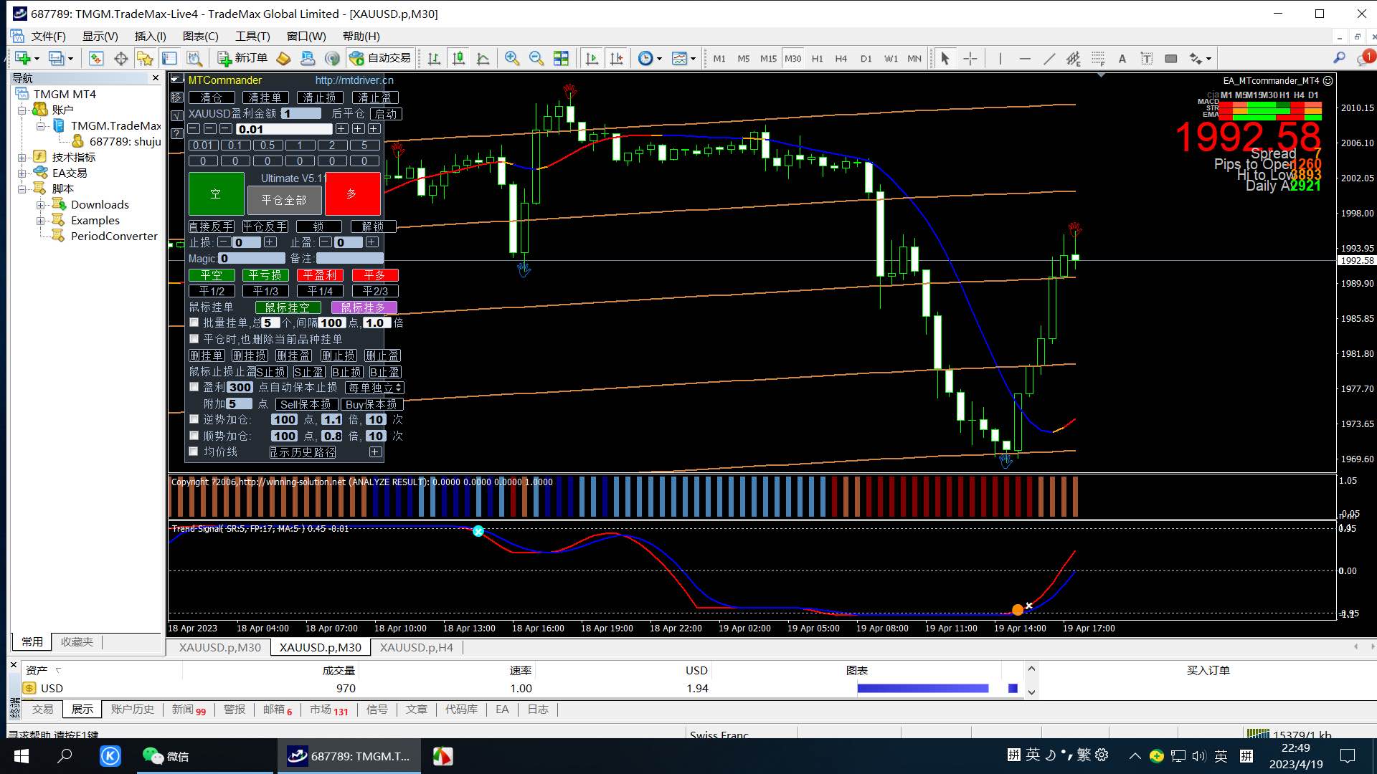Toggle the Data Window crosshair-circle icon
1377x774 pixels.
click(120, 58)
